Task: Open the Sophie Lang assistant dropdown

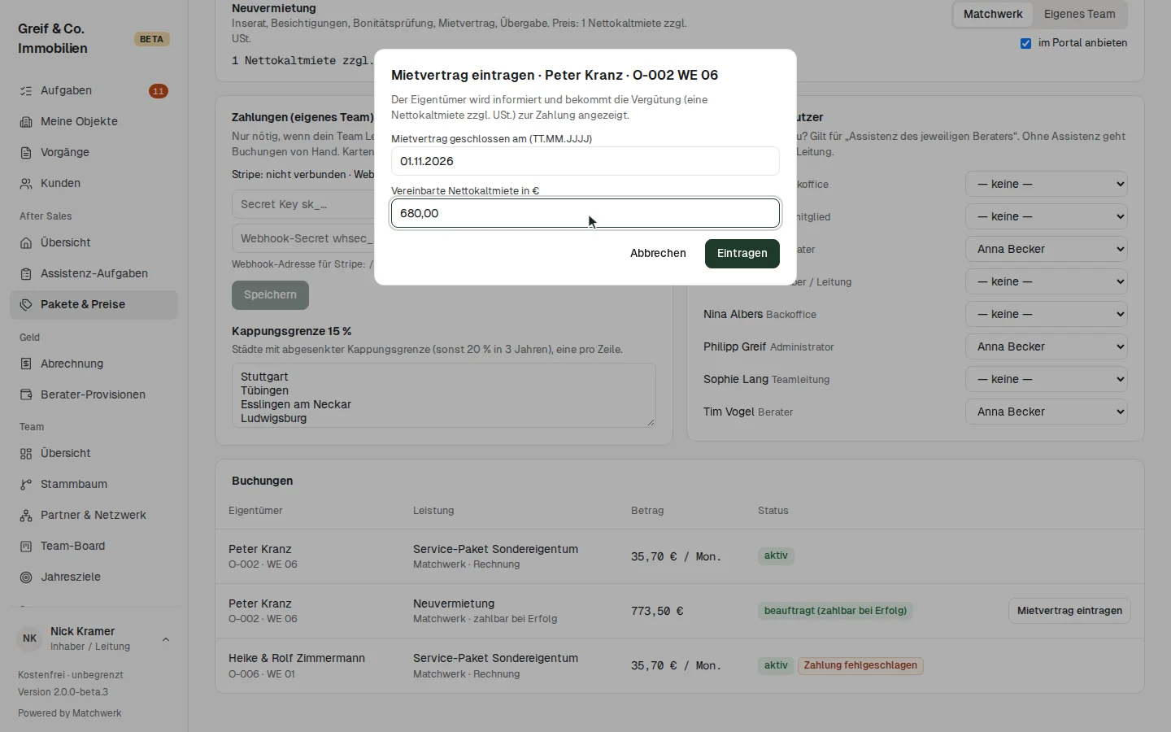Action: pos(1047,379)
